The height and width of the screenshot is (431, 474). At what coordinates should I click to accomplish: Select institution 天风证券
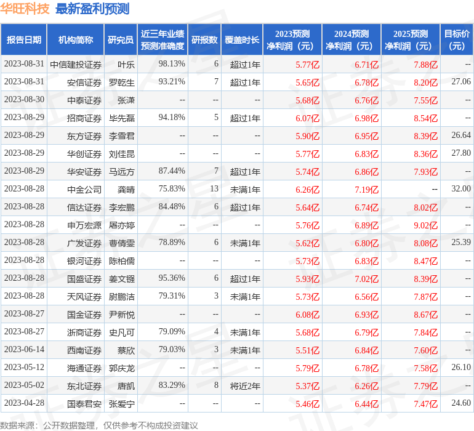(84, 296)
